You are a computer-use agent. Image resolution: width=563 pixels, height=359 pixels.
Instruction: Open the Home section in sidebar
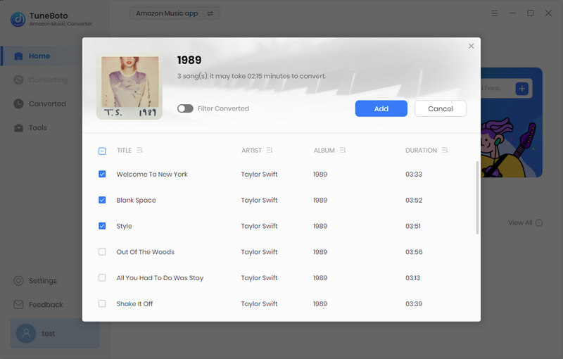(x=42, y=56)
